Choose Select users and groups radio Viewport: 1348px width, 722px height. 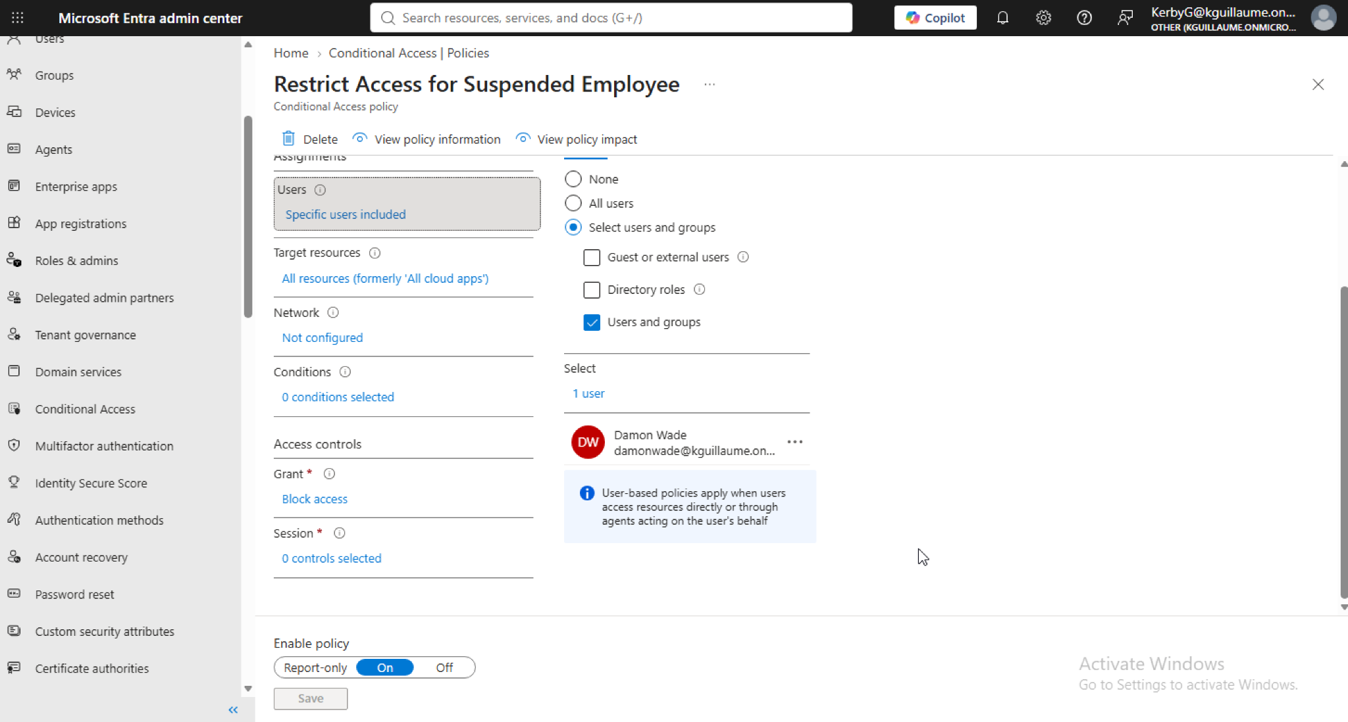(x=573, y=228)
